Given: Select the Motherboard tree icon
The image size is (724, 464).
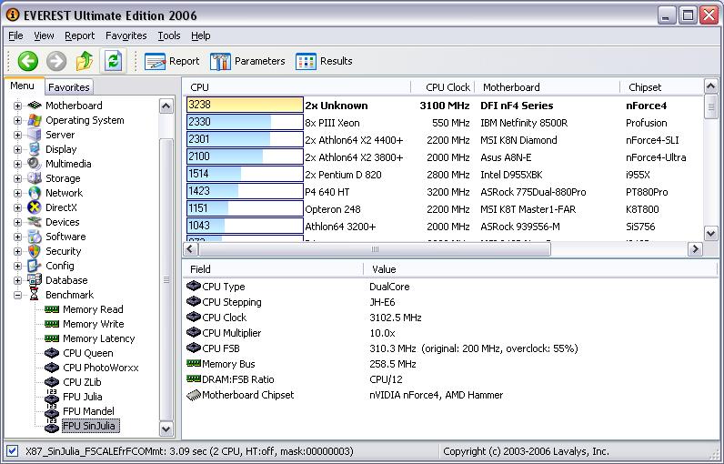Looking at the screenshot, I should [35, 106].
